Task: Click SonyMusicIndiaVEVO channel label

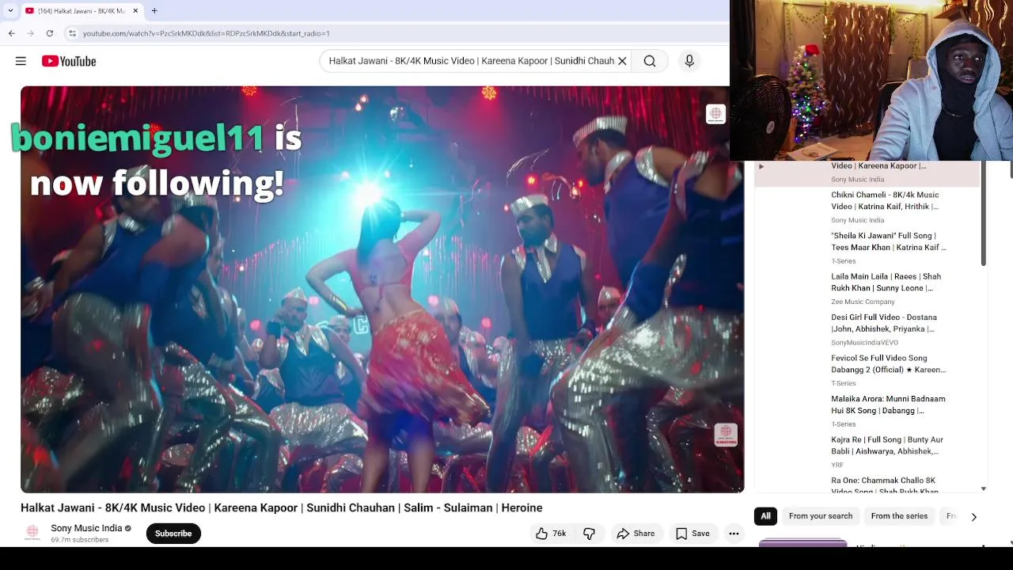Action: point(864,343)
